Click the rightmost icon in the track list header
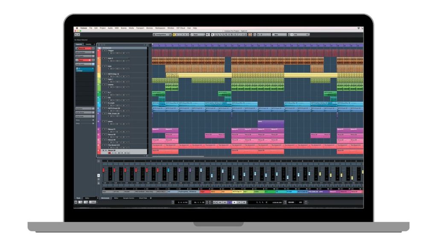437x246 pixels. [147, 44]
